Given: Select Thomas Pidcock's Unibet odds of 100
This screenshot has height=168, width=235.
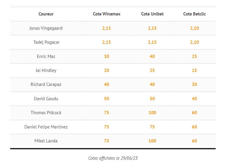Looking at the screenshot, I should (x=152, y=113).
